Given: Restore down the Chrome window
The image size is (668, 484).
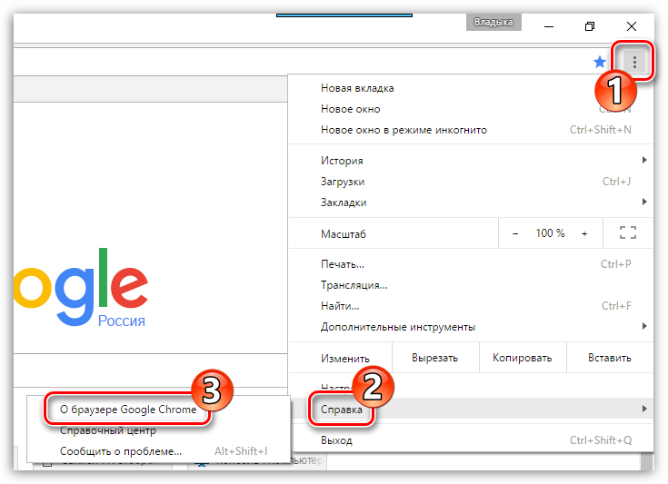Looking at the screenshot, I should point(590,26).
